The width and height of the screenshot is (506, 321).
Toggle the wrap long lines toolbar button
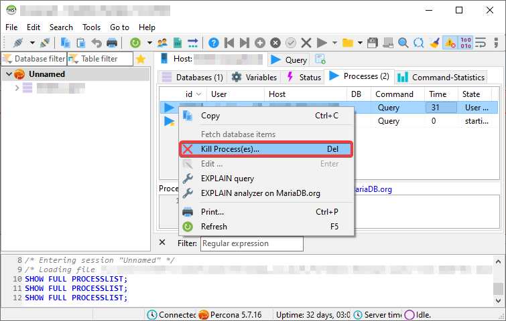pyautogui.click(x=481, y=42)
